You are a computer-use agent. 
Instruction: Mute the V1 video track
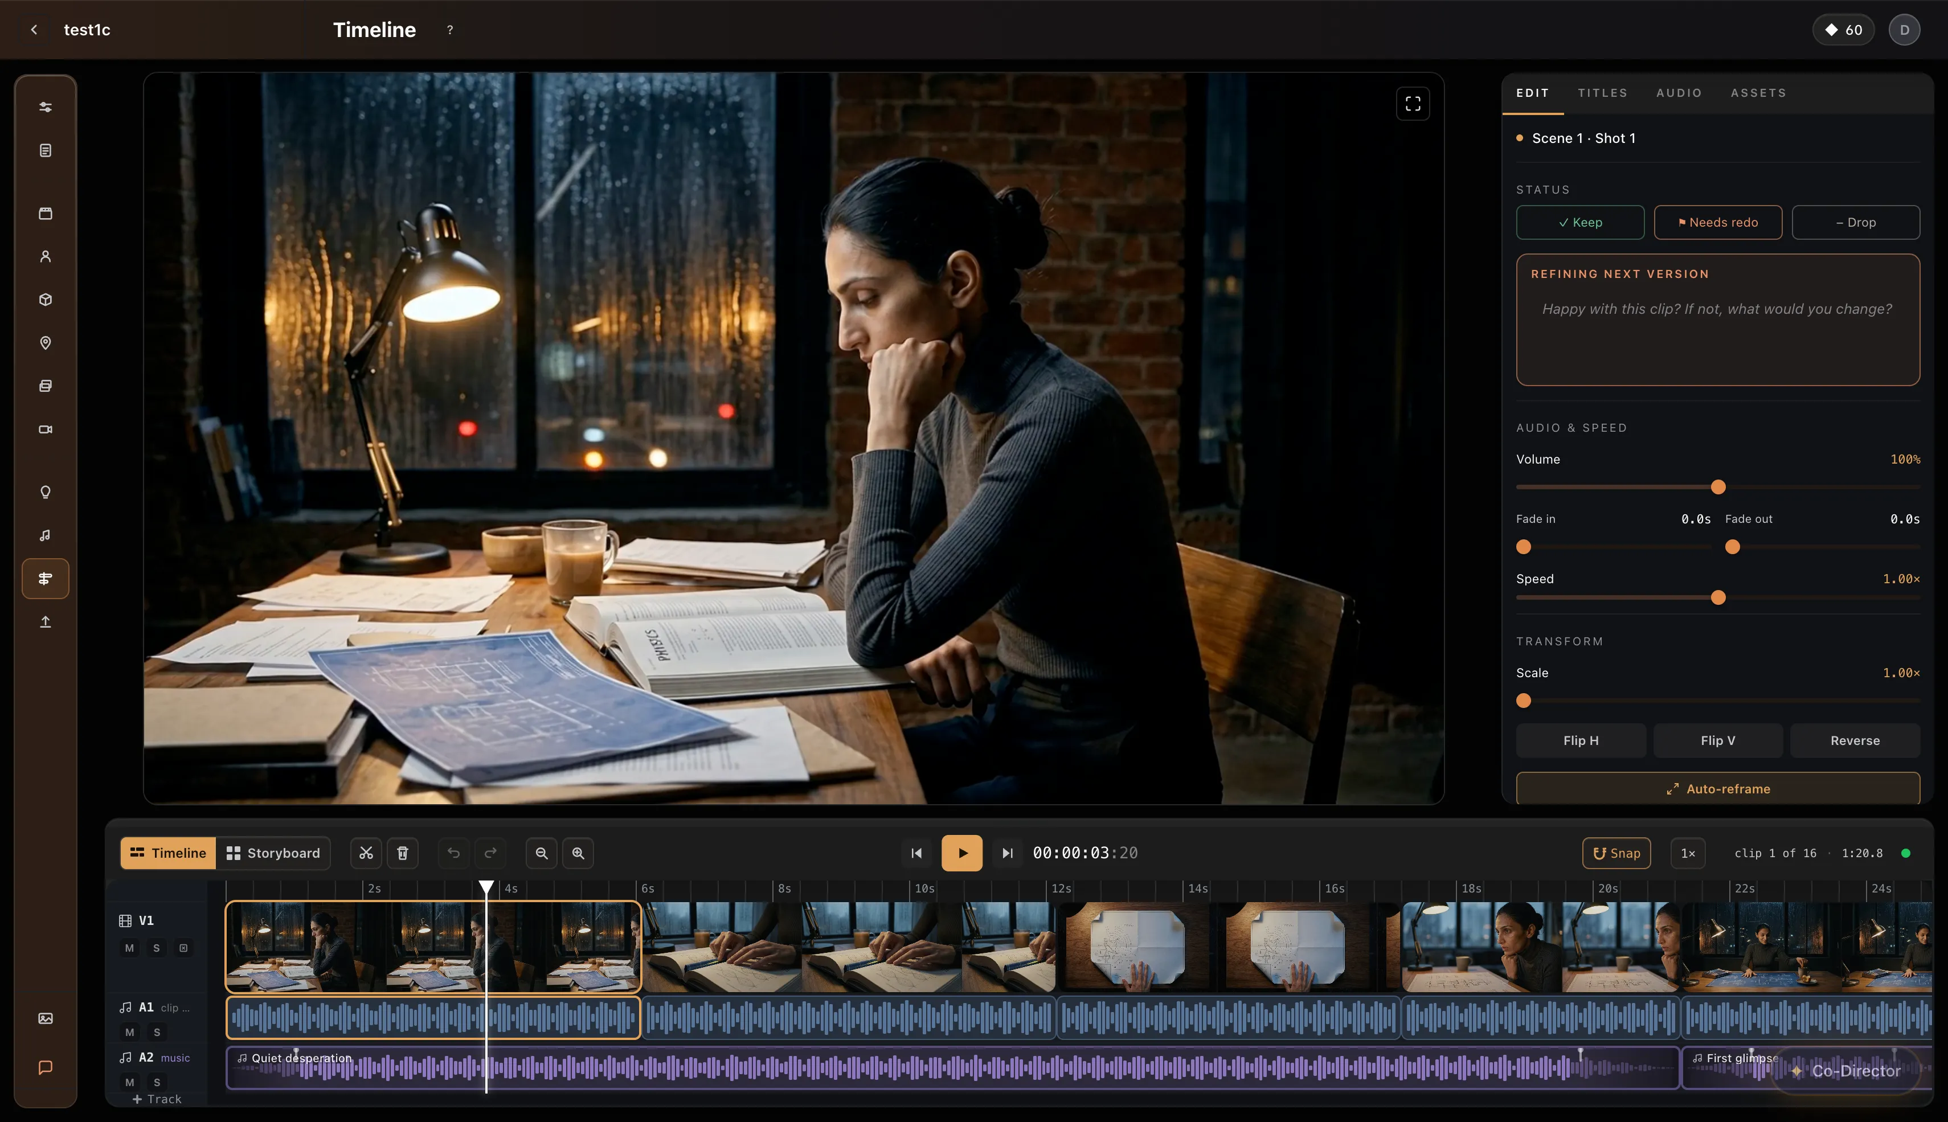pyautogui.click(x=129, y=948)
